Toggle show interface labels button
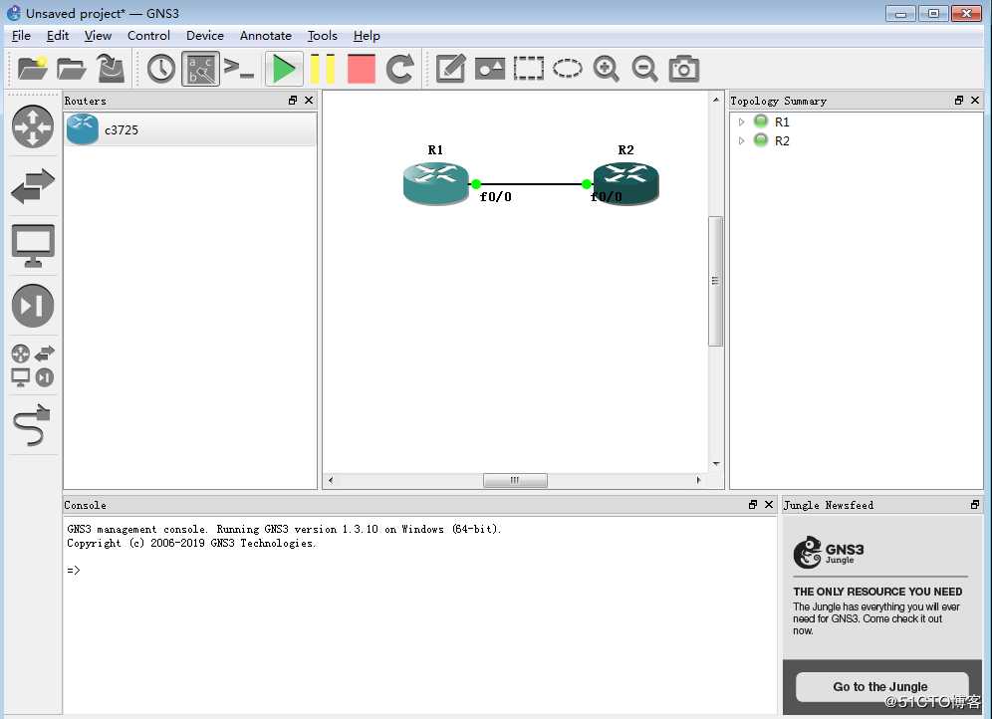 coord(200,69)
